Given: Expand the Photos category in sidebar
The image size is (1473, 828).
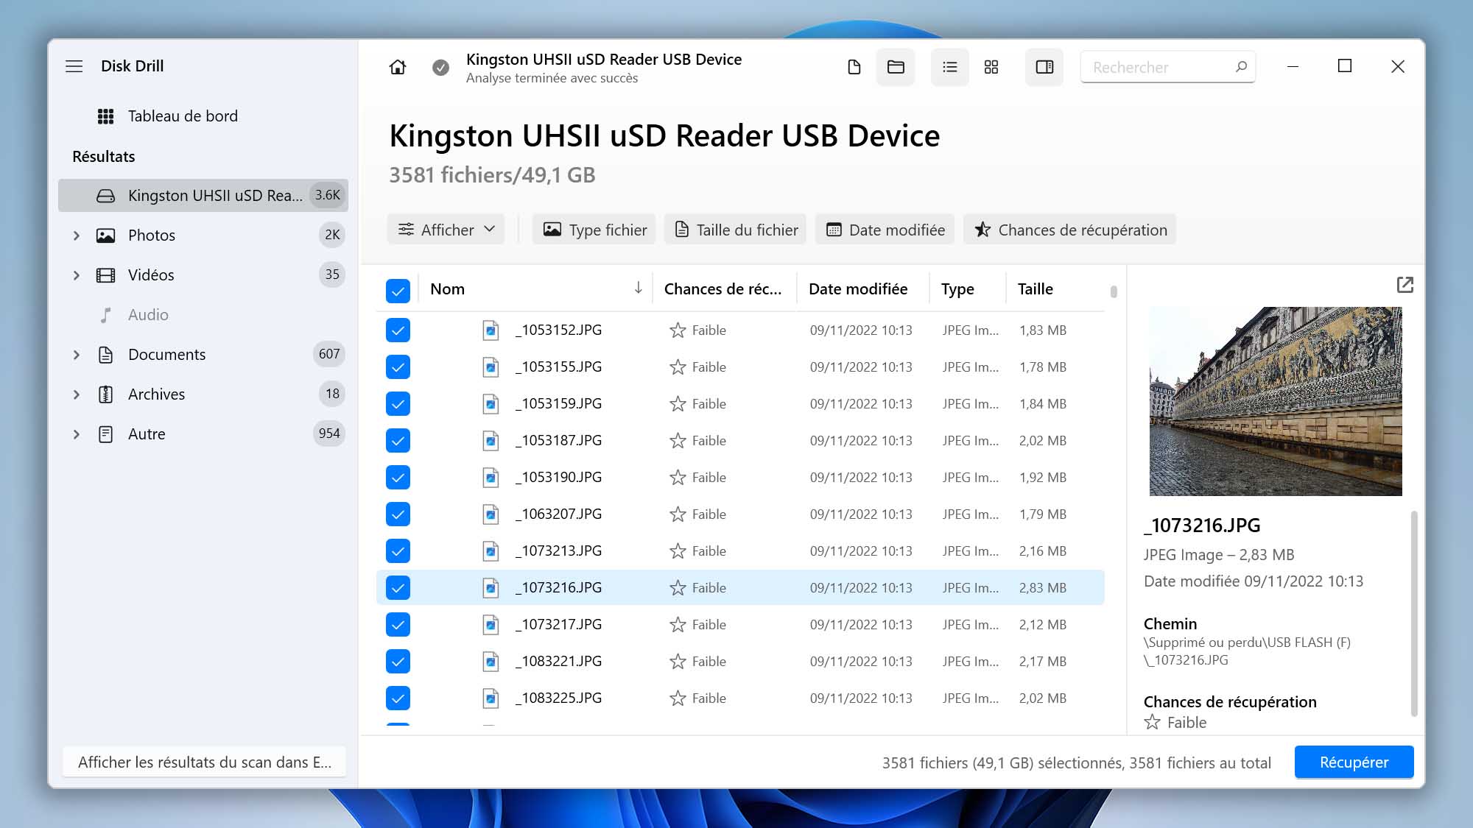Looking at the screenshot, I should click(x=76, y=235).
